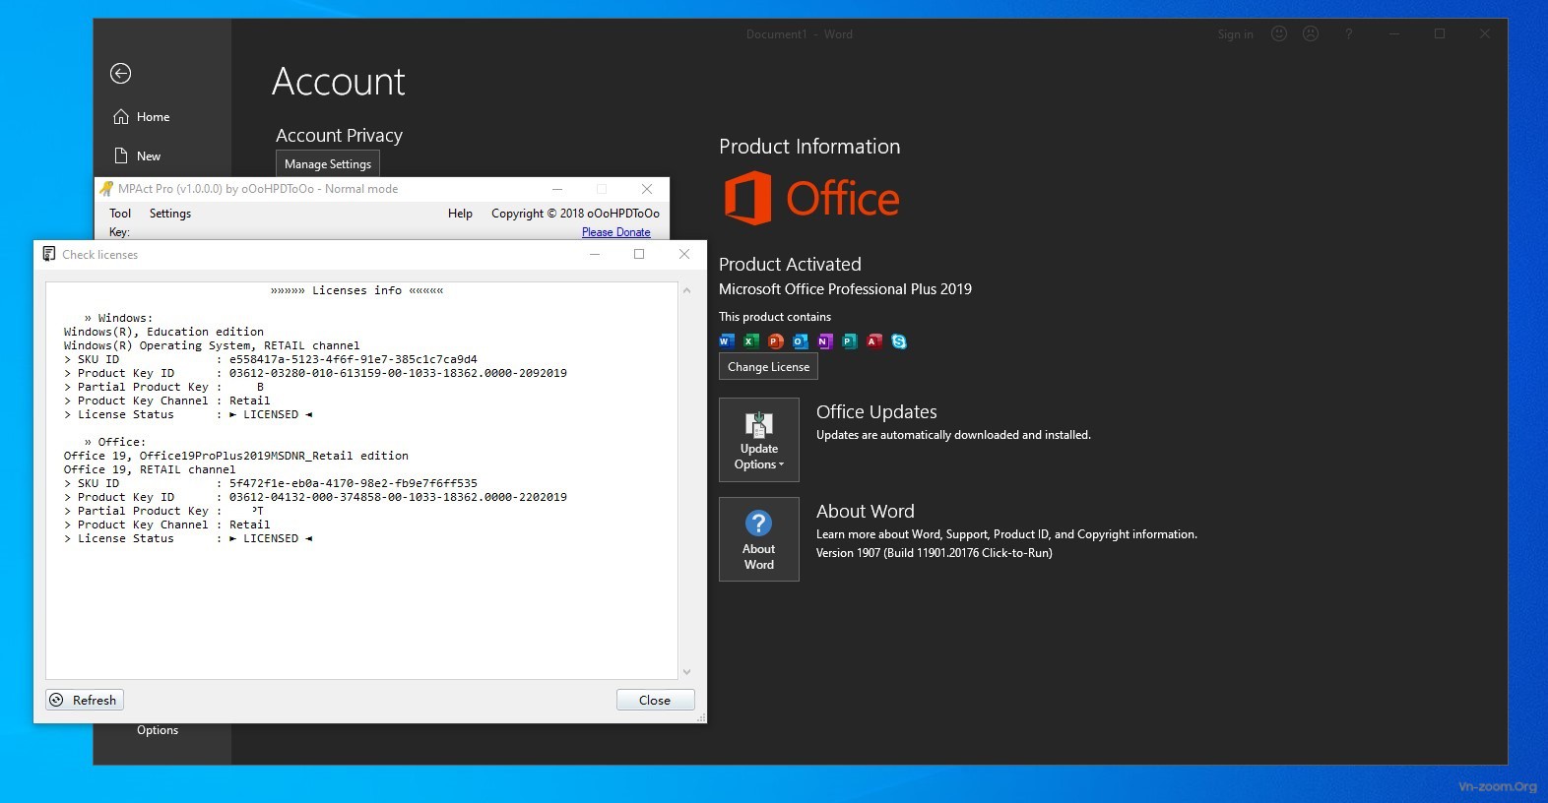Click the Outlook app icon in product list
The width and height of the screenshot is (1548, 803).
click(x=801, y=341)
